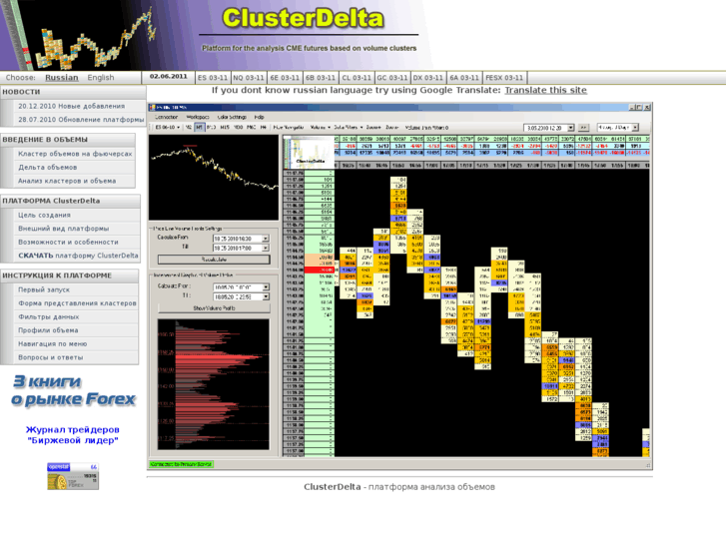The width and height of the screenshot is (726, 544).
Task: Open first 'Calculate From' date dropdown arrow
Action: click(266, 239)
